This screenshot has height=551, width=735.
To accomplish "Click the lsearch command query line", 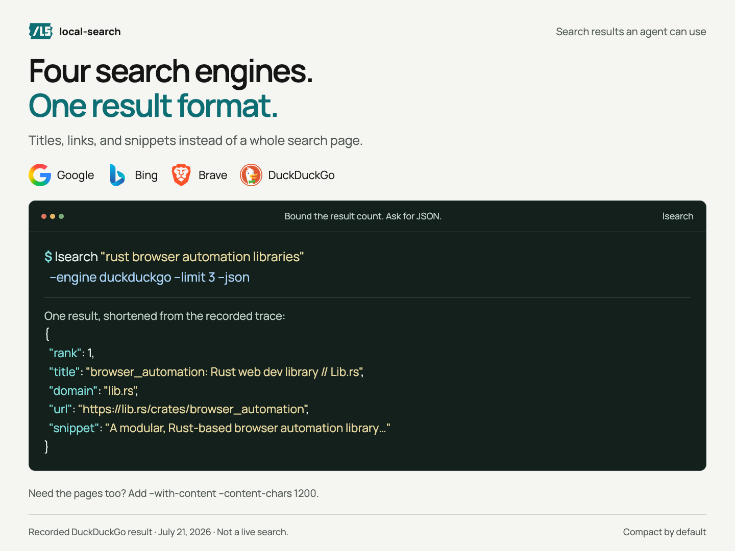I will [174, 257].
